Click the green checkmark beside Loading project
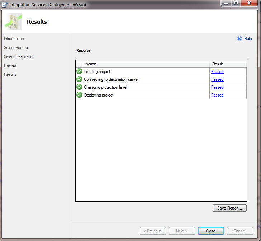The width and height of the screenshot is (261, 241). tap(79, 71)
